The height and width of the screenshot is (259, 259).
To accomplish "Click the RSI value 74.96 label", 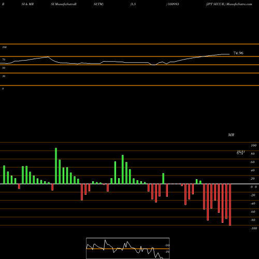I will [238, 53].
